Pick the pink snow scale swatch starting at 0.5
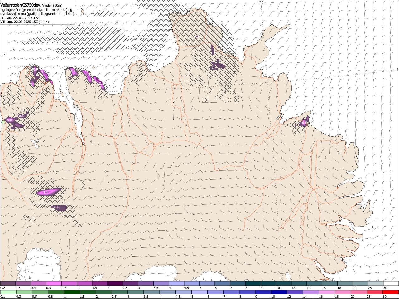 coord(54,283)
